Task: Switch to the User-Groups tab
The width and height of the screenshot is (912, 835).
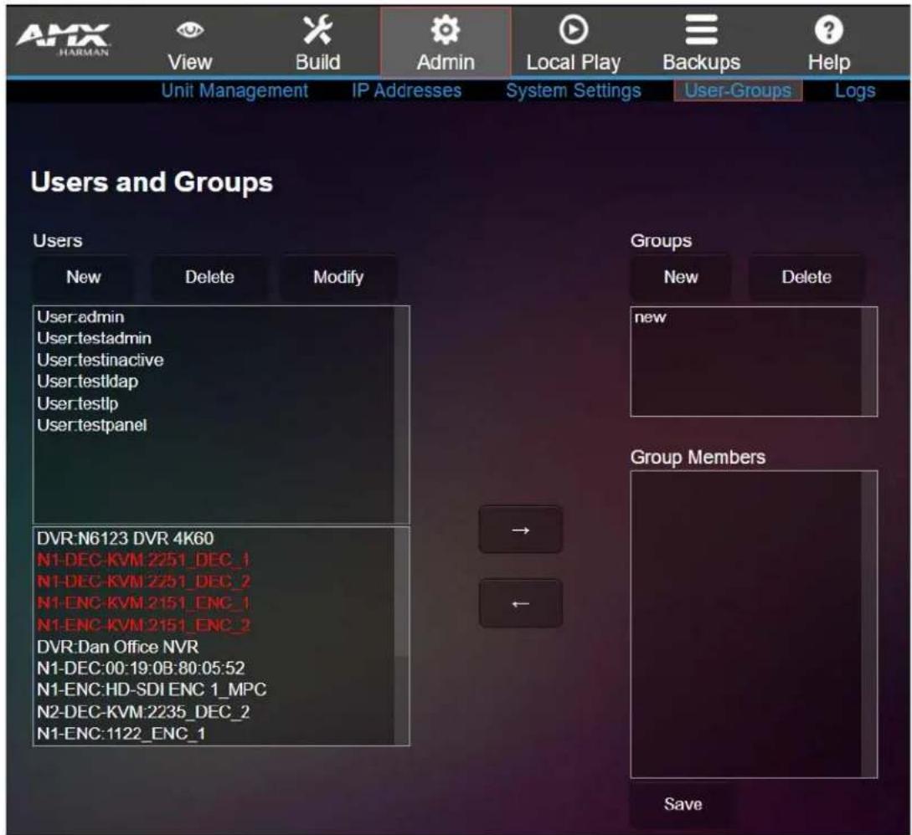Action: (738, 90)
